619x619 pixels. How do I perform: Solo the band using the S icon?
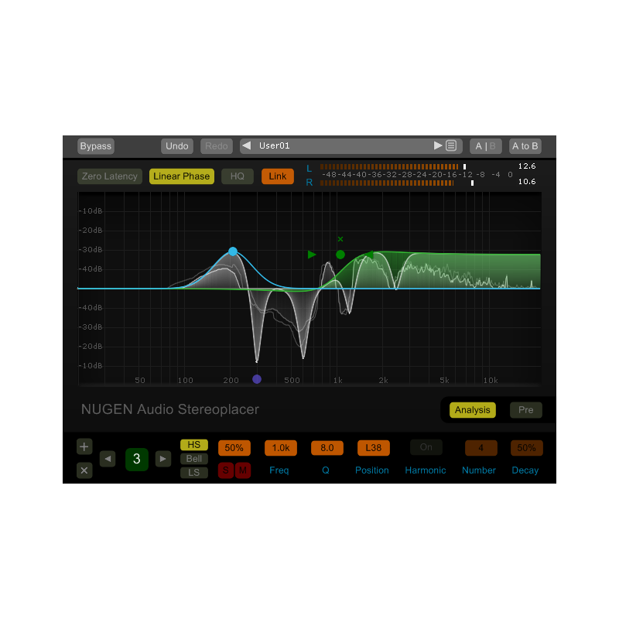pos(227,470)
